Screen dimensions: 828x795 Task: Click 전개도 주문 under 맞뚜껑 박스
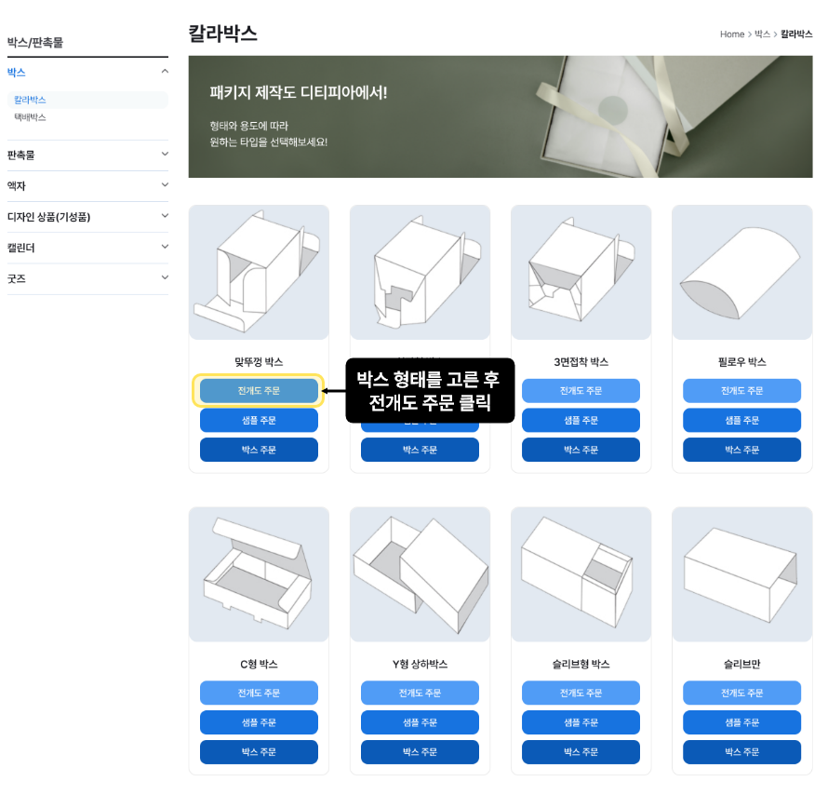(x=259, y=391)
